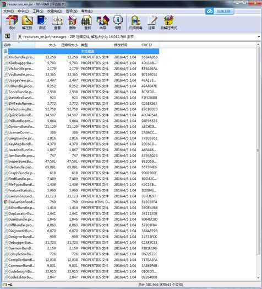Sort by Name (名称) column header
The width and height of the screenshot is (262, 289).
tap(19, 45)
